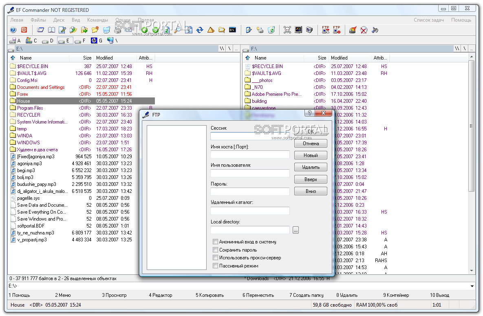
Task: Click the Удалить button in FTP dialog
Action: click(x=311, y=167)
